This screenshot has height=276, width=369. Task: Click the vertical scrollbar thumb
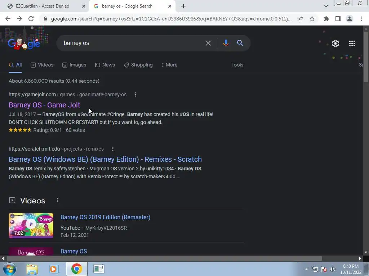pyautogui.click(x=366, y=57)
